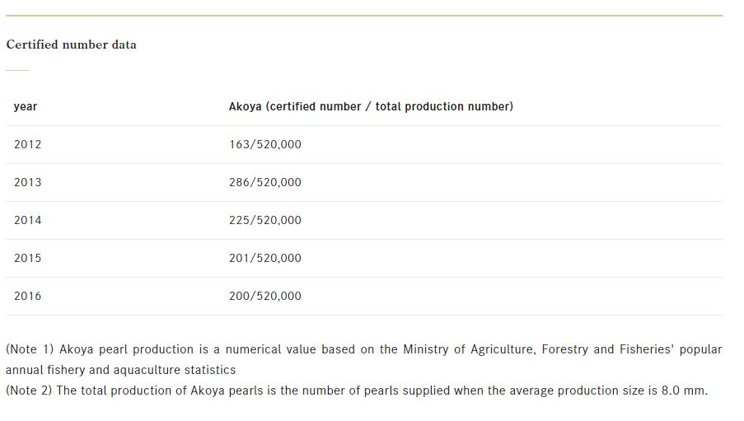Click the short underline beneath the heading
The width and height of the screenshot is (744, 421).
[17, 70]
